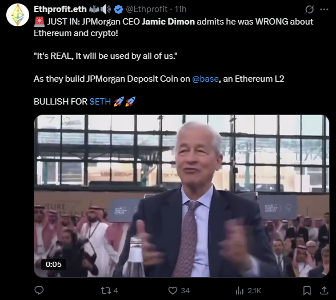Open the Ethprofit.eth profile avatar
This screenshot has width=336, height=300.
coord(18,15)
